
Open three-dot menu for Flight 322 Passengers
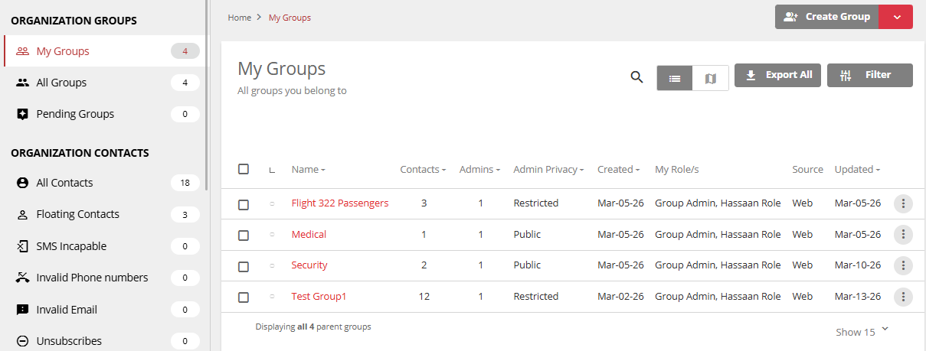tap(903, 203)
